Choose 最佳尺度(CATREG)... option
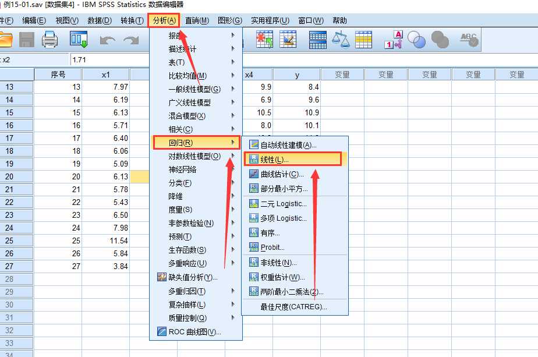538x357 pixels. click(x=293, y=307)
